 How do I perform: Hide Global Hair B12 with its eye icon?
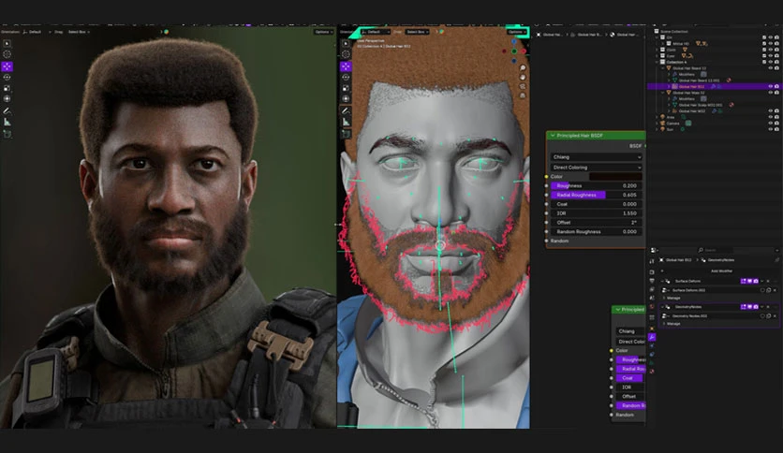tap(770, 86)
